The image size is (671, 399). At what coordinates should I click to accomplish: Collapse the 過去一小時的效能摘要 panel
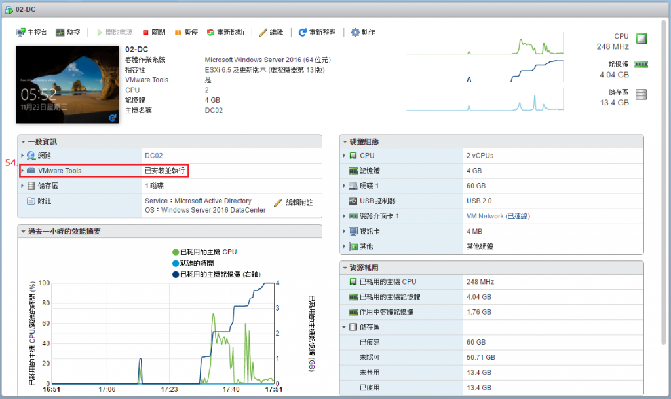(x=23, y=232)
